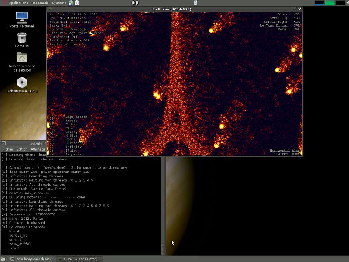
Task: Click 'Auto mode: Off' overlay line
Action: click(63, 37)
